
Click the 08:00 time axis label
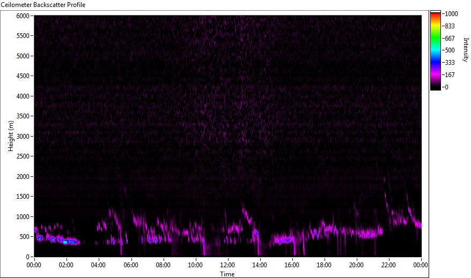[163, 265]
